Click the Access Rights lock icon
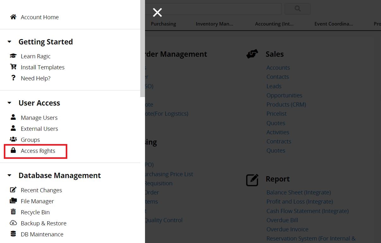 point(13,150)
